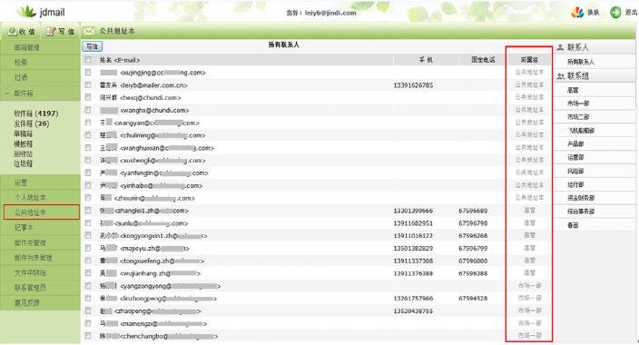639x345 pixels.
Task: Open the 收信 receive mail icon
Action: click(13, 32)
